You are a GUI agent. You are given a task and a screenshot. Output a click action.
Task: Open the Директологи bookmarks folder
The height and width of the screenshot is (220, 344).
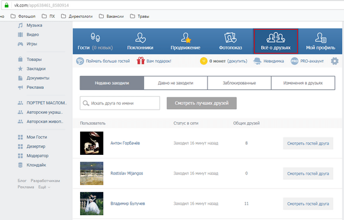tap(77, 16)
